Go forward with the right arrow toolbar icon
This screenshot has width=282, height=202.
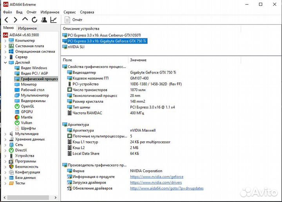pyautogui.click(x=16, y=20)
